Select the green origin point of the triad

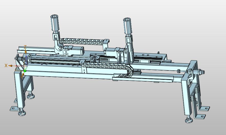click(25, 71)
